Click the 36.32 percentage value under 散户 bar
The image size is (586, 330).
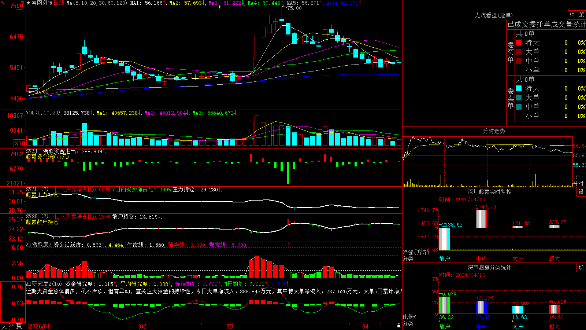(x=446, y=317)
